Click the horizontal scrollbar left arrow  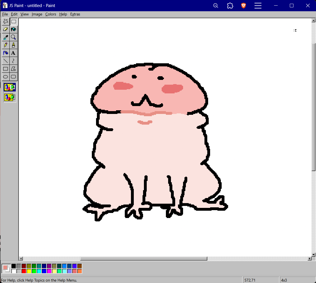coord(21,259)
